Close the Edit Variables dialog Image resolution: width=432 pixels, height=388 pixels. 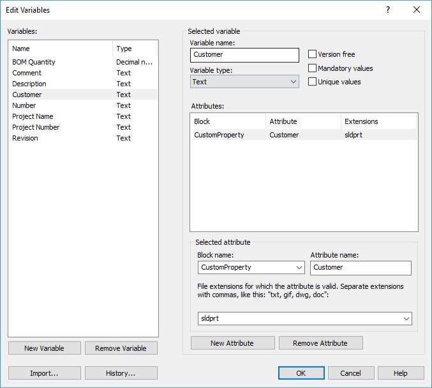[417, 10]
